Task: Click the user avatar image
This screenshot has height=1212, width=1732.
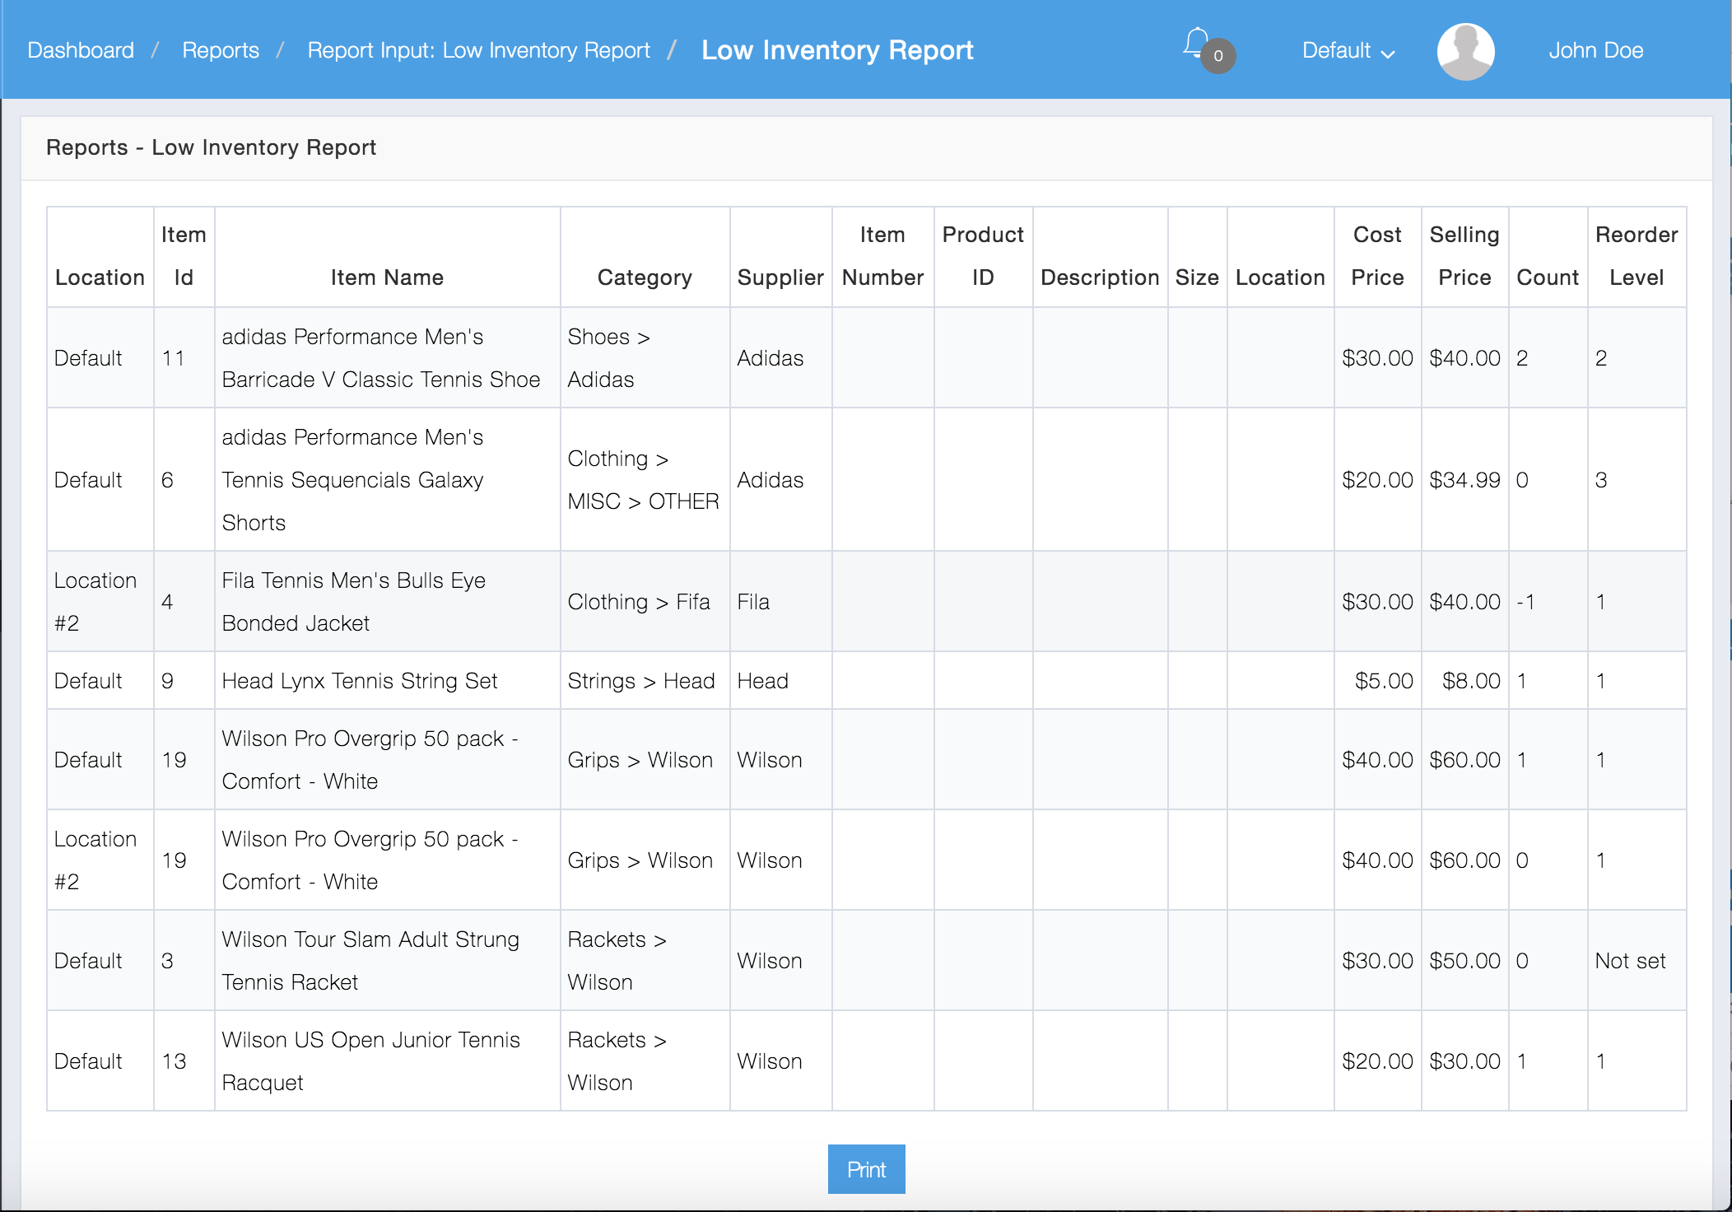Action: click(1465, 50)
